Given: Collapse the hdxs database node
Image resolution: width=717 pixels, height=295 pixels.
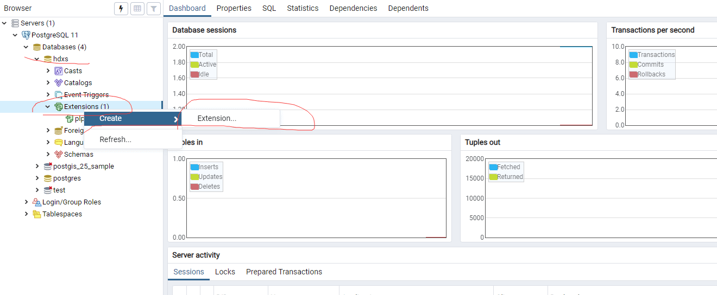Looking at the screenshot, I should (x=37, y=59).
